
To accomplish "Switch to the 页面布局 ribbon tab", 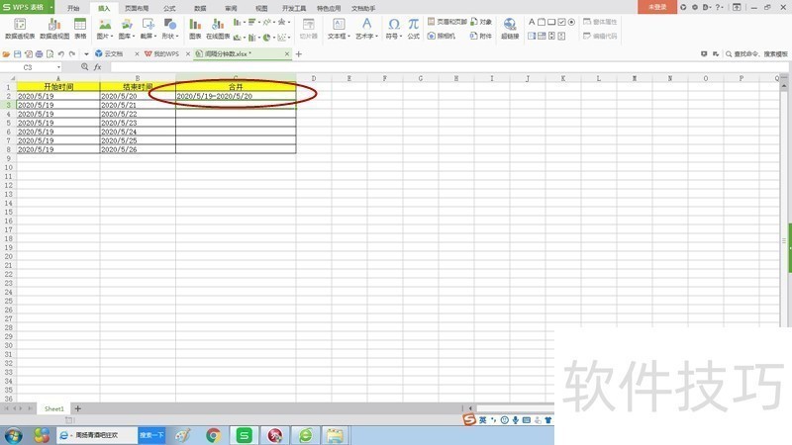I will (136, 7).
